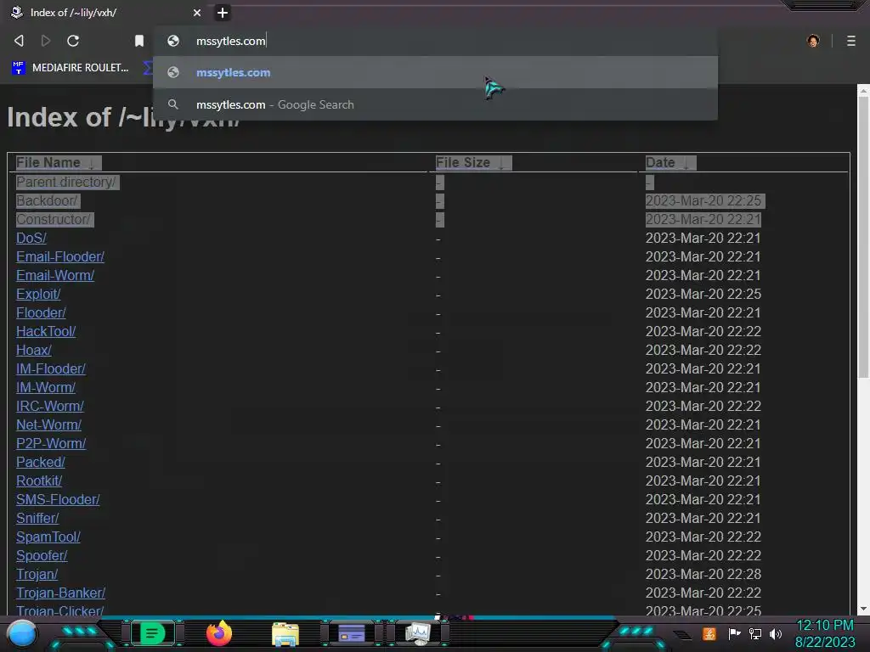
Task: Open the IRC-Worm/ folder
Action: click(x=50, y=406)
